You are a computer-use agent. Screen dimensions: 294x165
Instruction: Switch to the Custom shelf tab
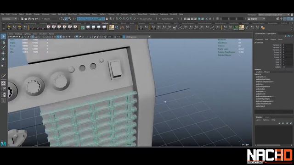pos(105,23)
